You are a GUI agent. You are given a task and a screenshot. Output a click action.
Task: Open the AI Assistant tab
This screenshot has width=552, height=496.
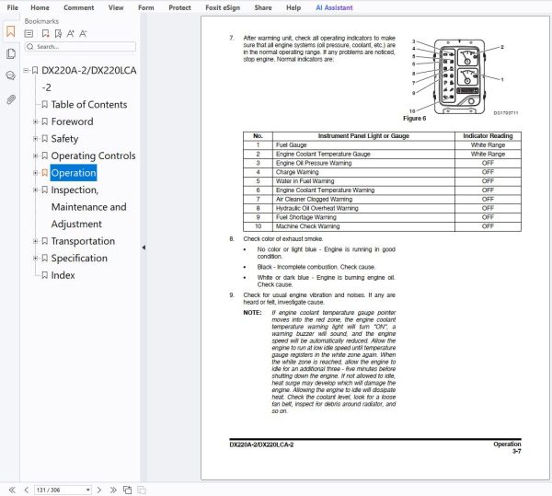click(334, 7)
